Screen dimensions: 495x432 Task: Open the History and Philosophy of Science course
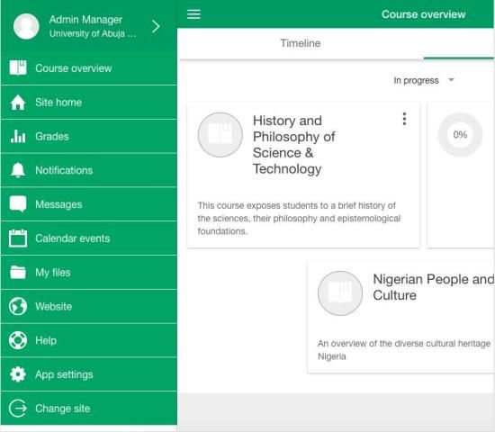click(x=293, y=145)
